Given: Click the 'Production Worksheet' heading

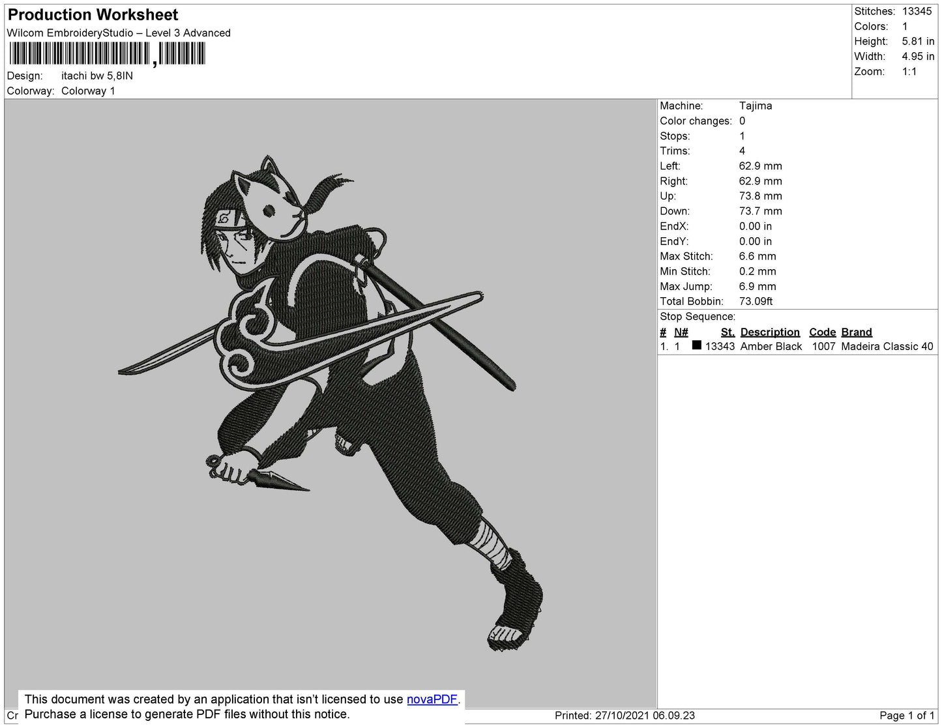Looking at the screenshot, I should pyautogui.click(x=93, y=14).
